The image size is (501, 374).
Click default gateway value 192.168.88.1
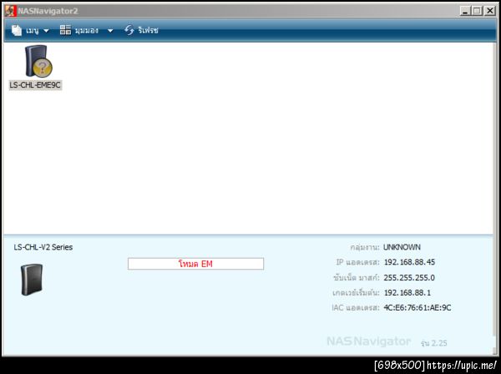click(x=407, y=292)
